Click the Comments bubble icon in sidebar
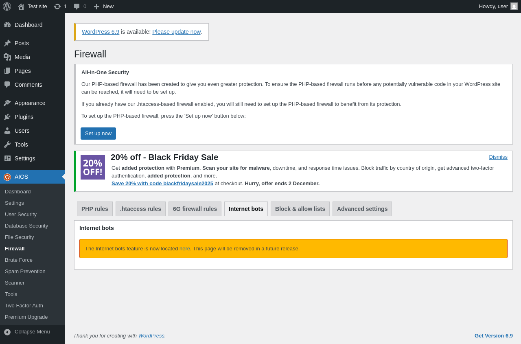Viewport: 521px width, 344px height. click(7, 85)
